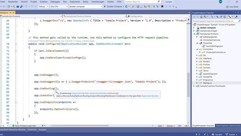The image size is (241, 136).
Task: Click the Sync with Active Document icon
Action: tap(217, 17)
